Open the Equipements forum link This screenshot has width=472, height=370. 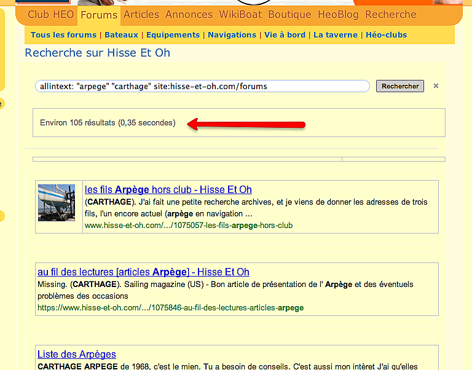coord(173,35)
